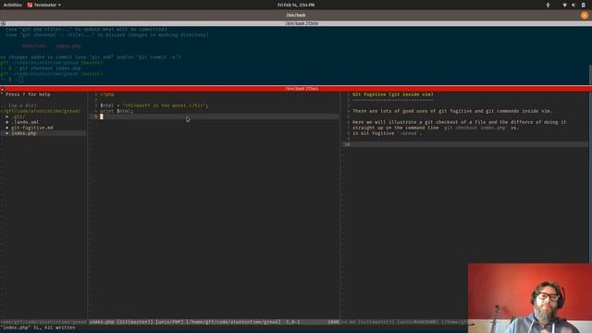Screen dimensions: 592x333
Task: Click the grouping icon of the top terminal pane
Action: tap(3, 23)
